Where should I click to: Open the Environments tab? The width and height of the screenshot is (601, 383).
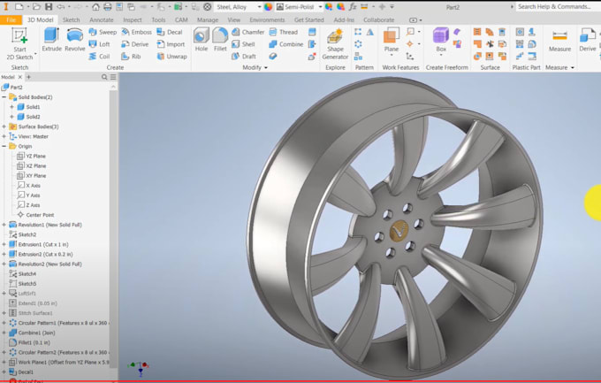[x=267, y=19]
